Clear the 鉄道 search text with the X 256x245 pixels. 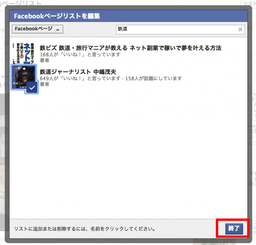coord(240,29)
